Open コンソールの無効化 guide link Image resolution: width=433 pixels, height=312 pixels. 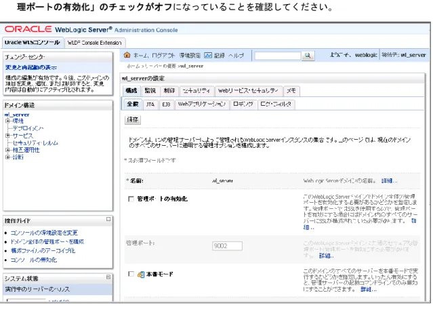34,260
